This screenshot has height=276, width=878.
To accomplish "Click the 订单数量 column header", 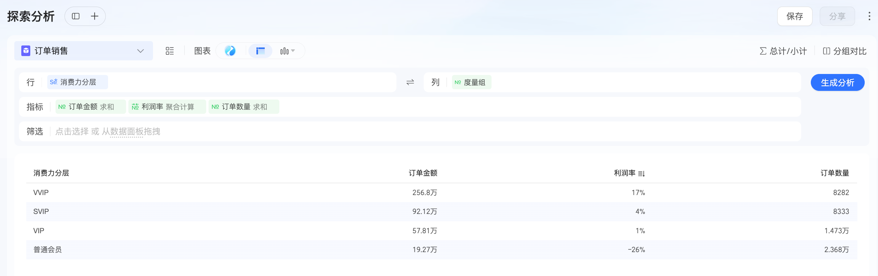I will [x=835, y=173].
